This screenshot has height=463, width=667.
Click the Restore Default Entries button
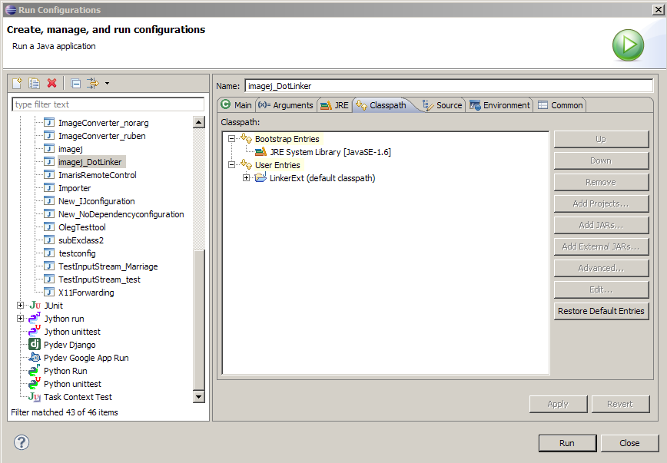(x=600, y=311)
